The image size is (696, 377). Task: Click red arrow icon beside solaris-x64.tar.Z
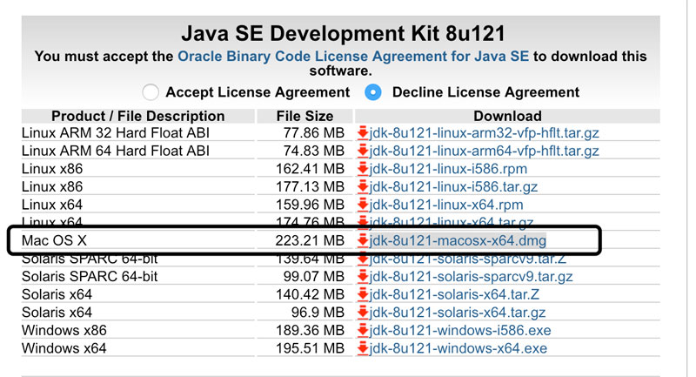click(363, 294)
